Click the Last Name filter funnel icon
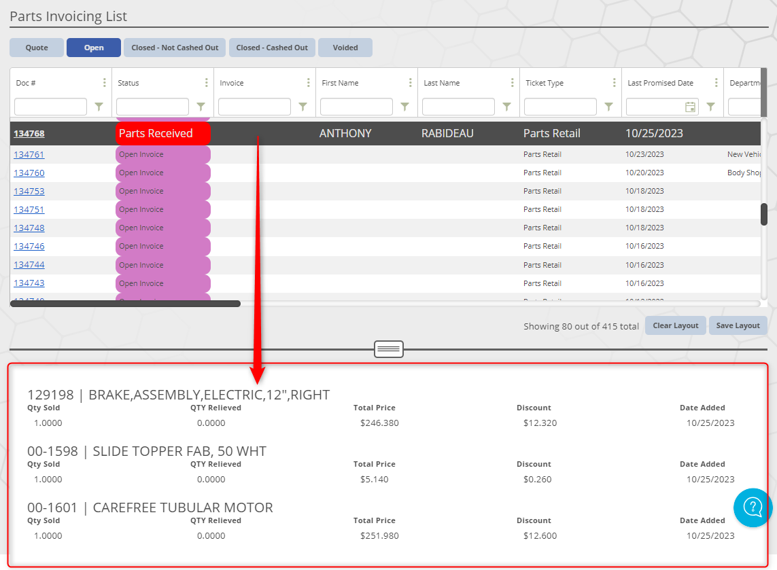The image size is (777, 570). 507,107
